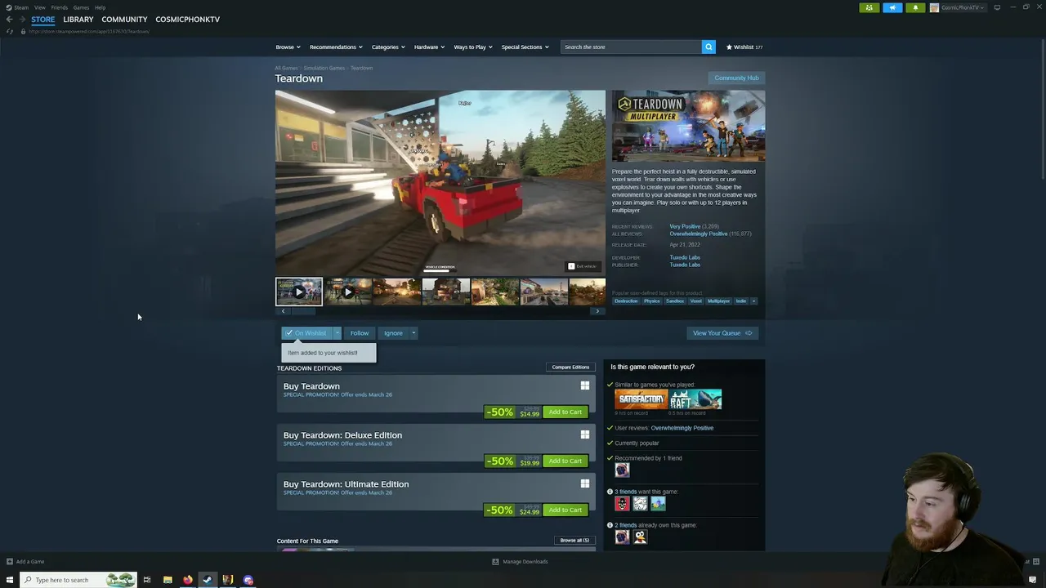Screen dimensions: 1046x588
Task: Open the Recommendations dropdown menu
Action: click(336, 47)
